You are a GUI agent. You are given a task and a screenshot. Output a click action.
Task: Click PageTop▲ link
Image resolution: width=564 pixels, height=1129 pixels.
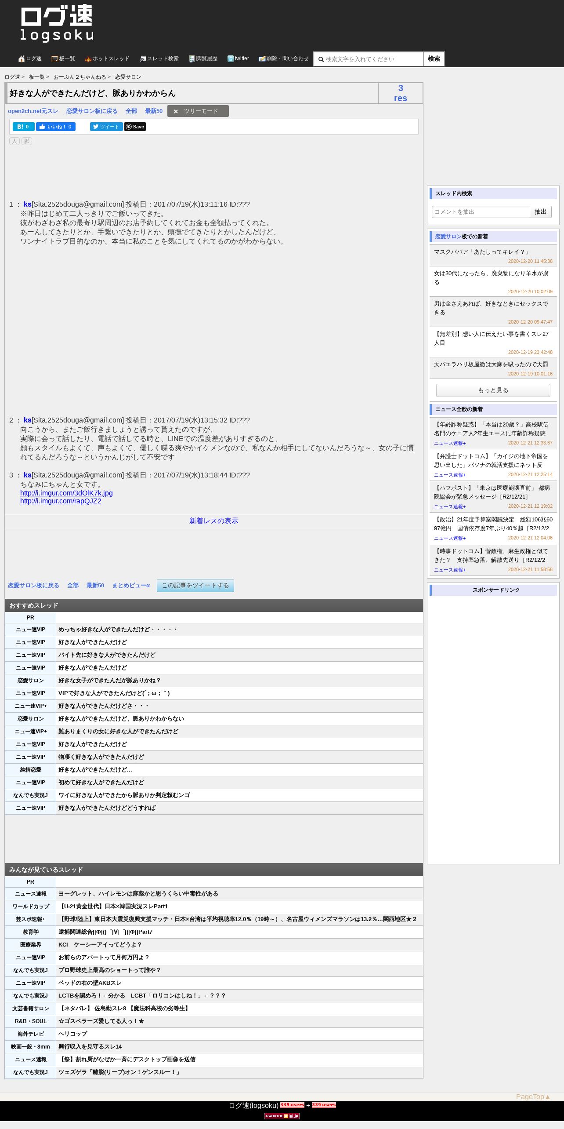[533, 1097]
